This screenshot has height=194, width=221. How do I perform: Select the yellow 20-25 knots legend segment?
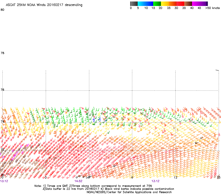[x=165, y=4]
